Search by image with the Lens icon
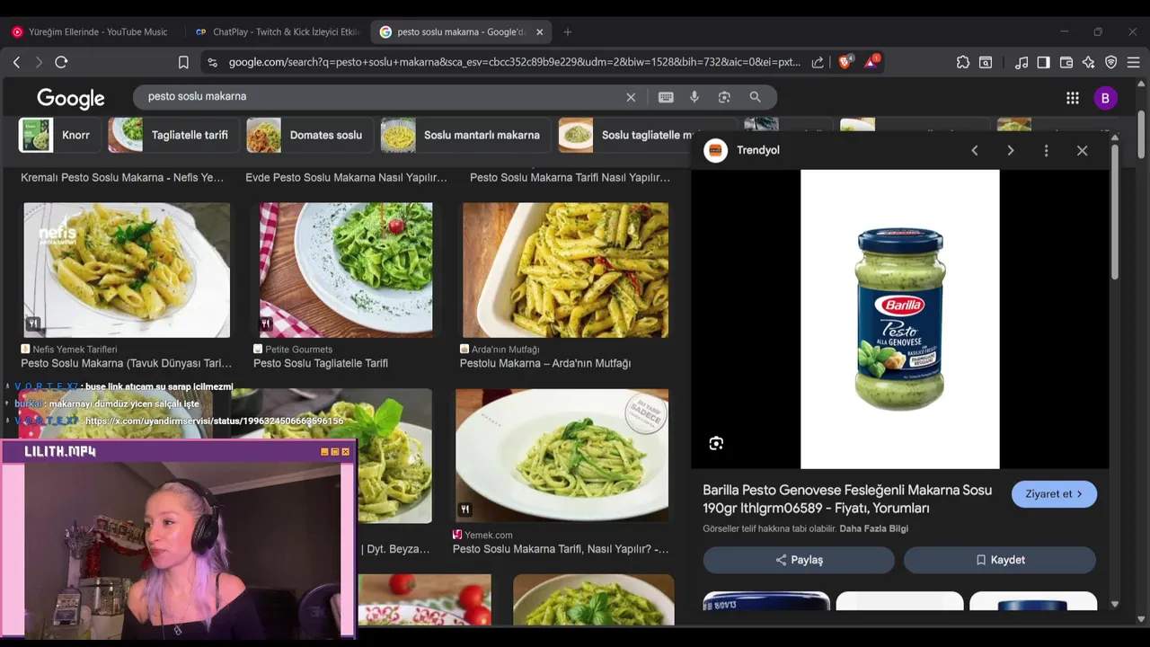 (724, 97)
